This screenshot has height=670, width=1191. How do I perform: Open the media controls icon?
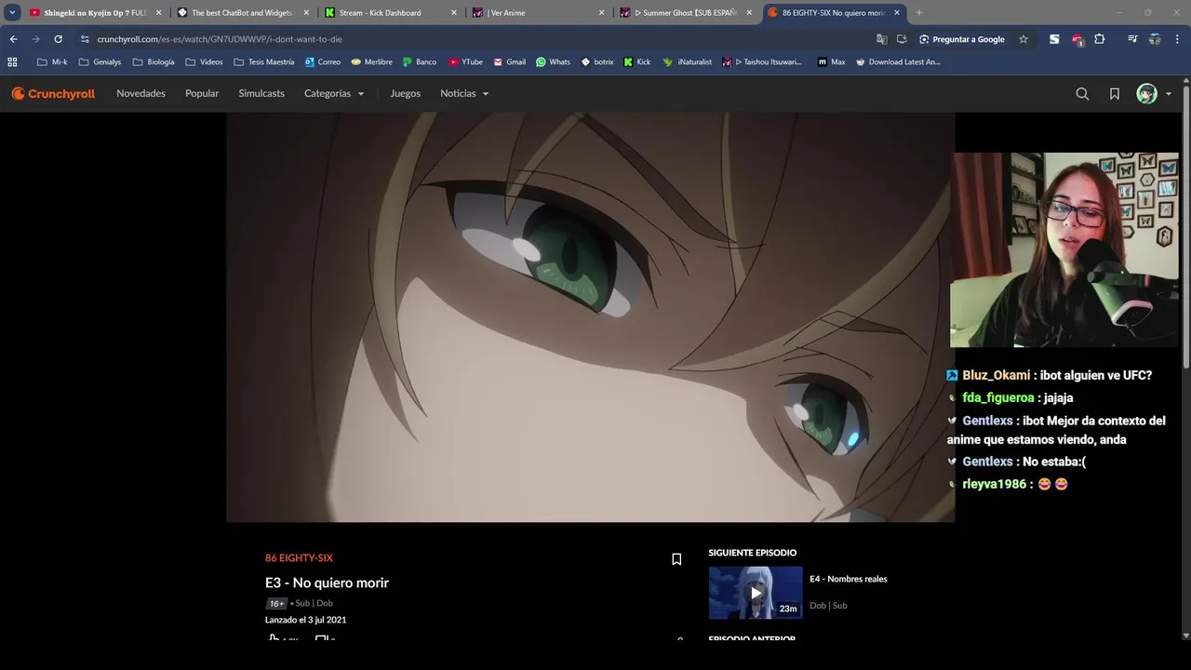[x=1132, y=39]
